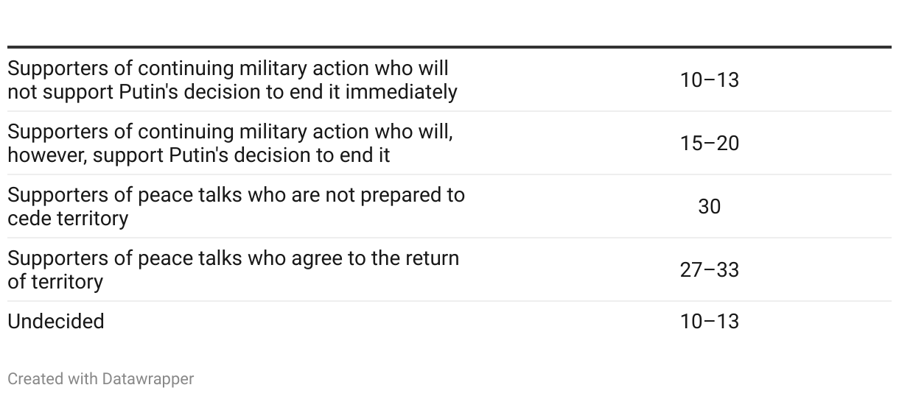
Task: Click 'Supporters of continuing military action who will,' text
Action: [x=230, y=132]
